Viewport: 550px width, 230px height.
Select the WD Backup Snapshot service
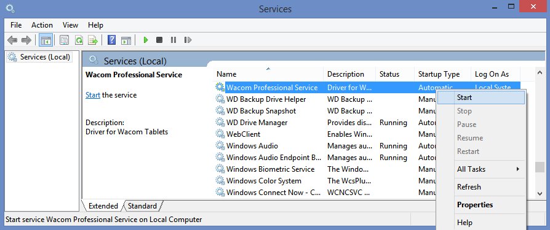(x=261, y=111)
